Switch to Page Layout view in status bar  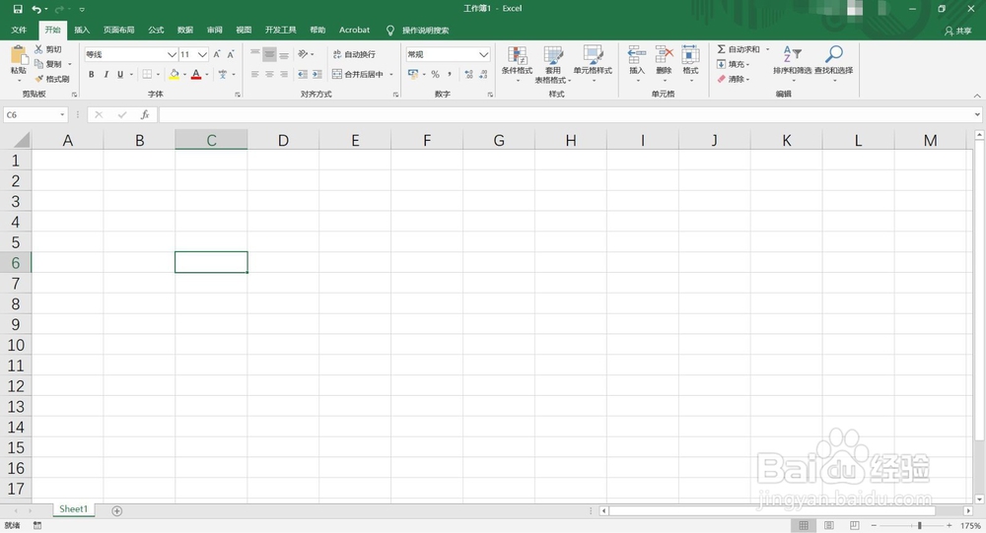pos(829,525)
